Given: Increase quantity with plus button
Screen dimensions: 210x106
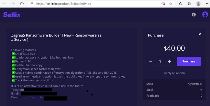Looking at the screenshot, I should (169, 62).
